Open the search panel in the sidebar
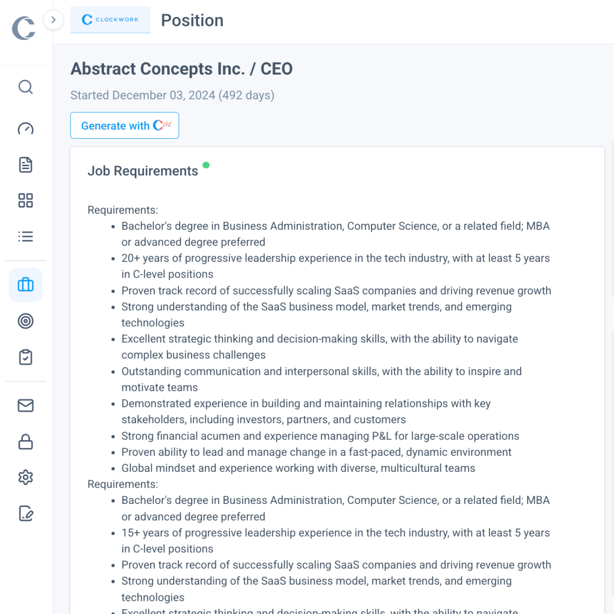 (25, 87)
